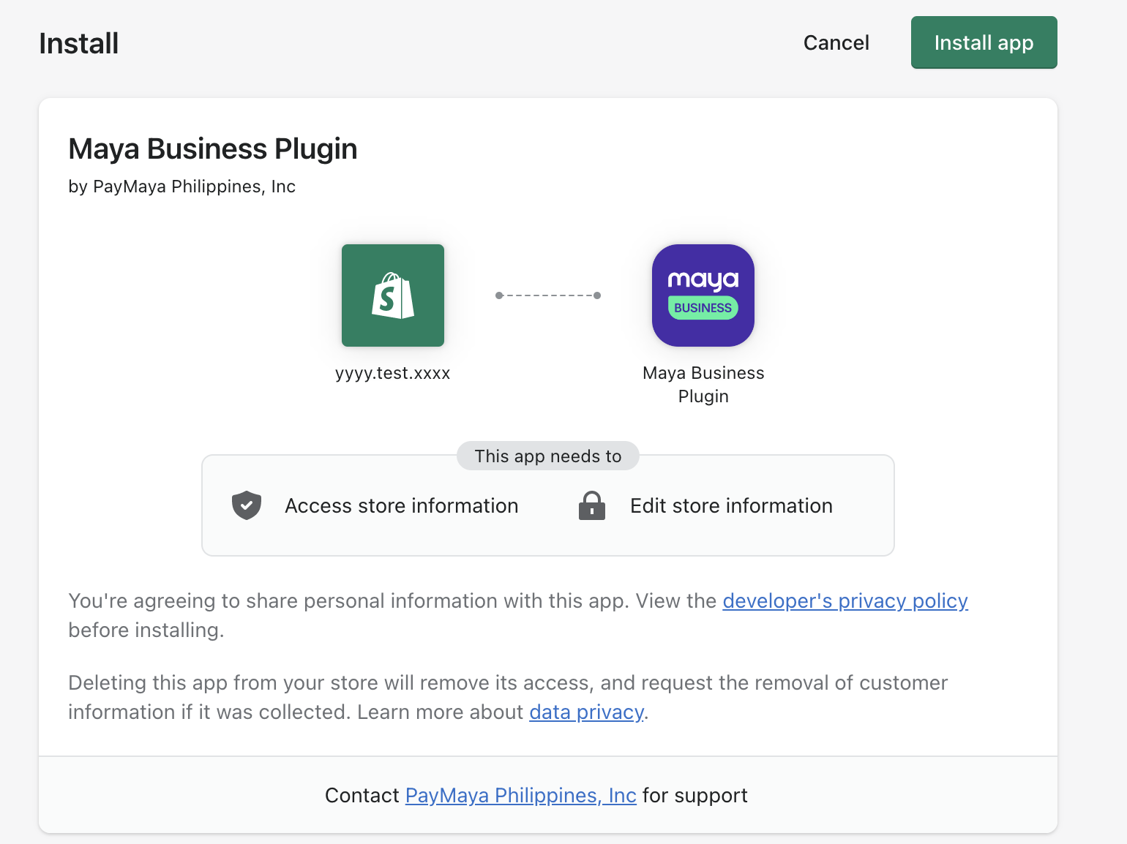Click the Maya Business Plugin label under logo
This screenshot has height=844, width=1127.
(x=703, y=385)
